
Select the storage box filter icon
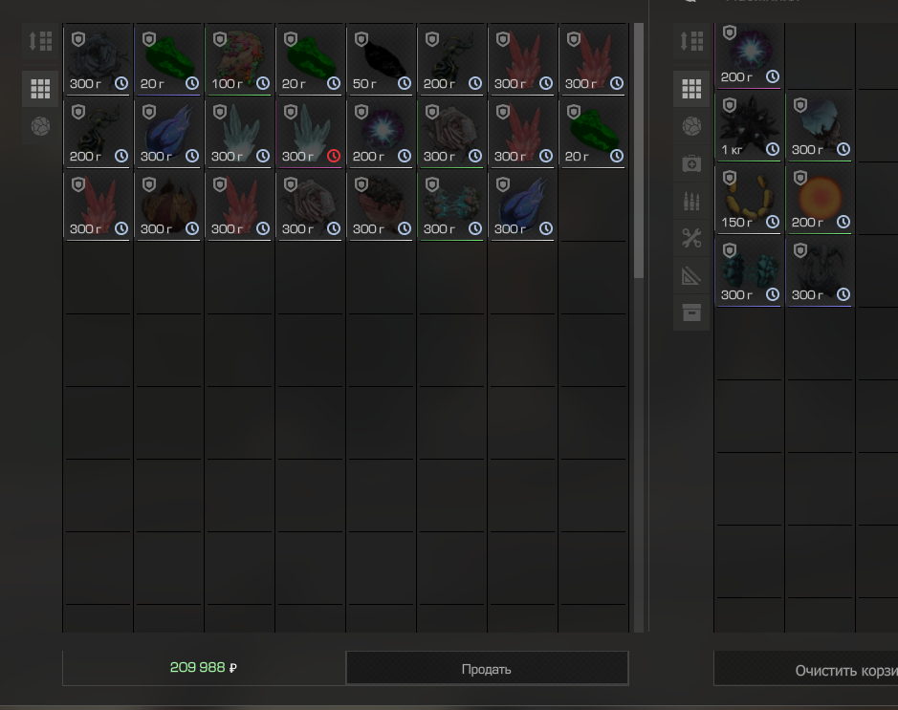pyautogui.click(x=691, y=312)
